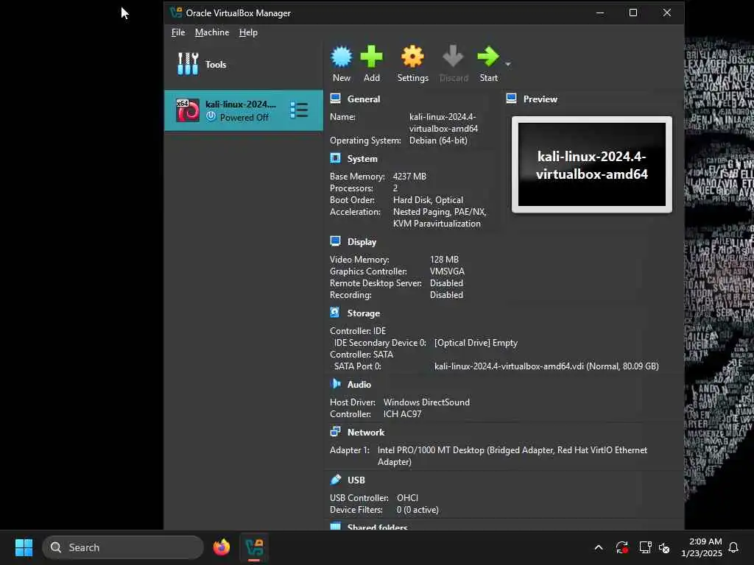Click the General section icon
The height and width of the screenshot is (565, 754).
pyautogui.click(x=335, y=99)
